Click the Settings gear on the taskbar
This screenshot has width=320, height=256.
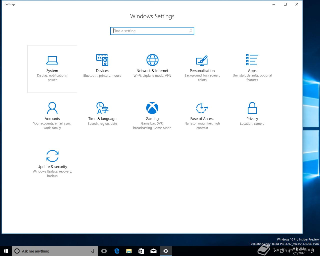pos(166,251)
